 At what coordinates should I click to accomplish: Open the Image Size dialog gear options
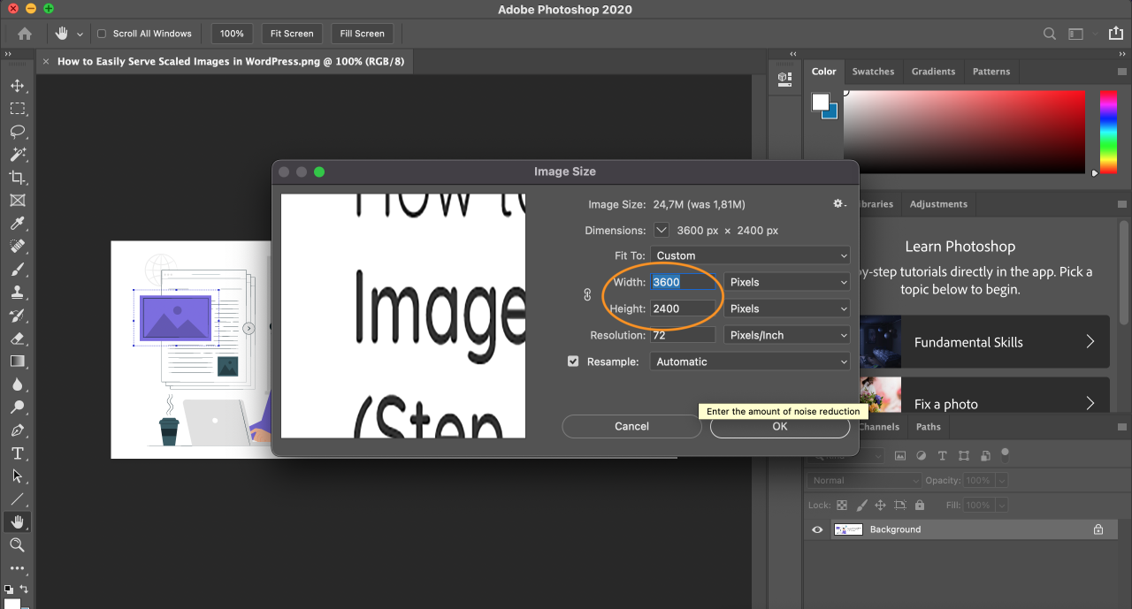(x=838, y=203)
